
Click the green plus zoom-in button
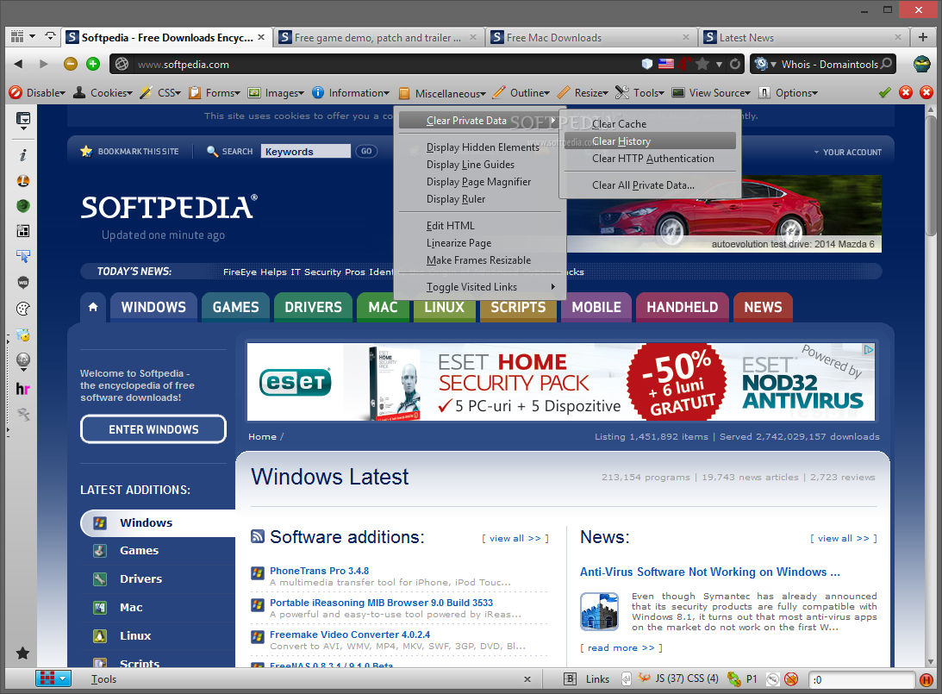(93, 64)
